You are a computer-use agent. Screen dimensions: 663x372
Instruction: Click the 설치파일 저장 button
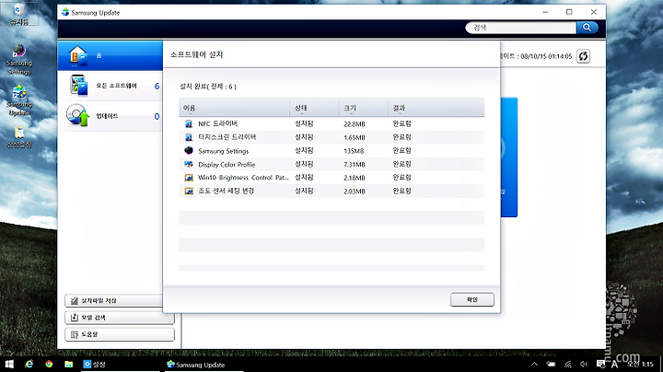(x=113, y=300)
